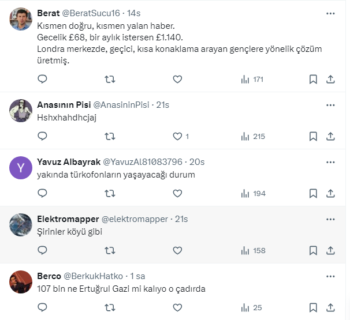Like Berco's Ertuğrul Gazi tweet

[x=177, y=307]
